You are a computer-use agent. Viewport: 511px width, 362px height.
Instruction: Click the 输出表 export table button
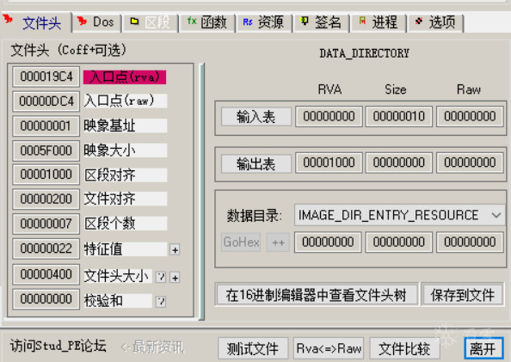click(256, 164)
